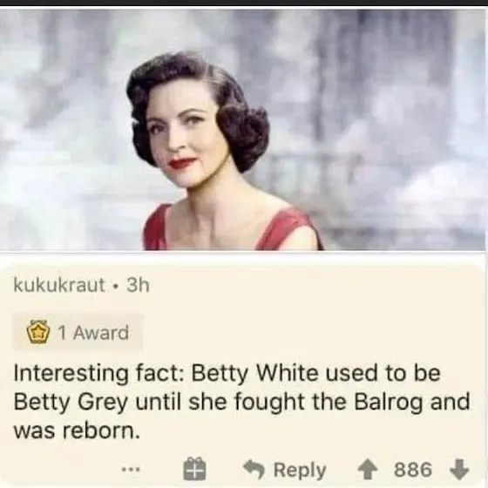Viewport: 488px width, 488px height.
Task: Open the three-dot more options menu
Action: click(131, 469)
